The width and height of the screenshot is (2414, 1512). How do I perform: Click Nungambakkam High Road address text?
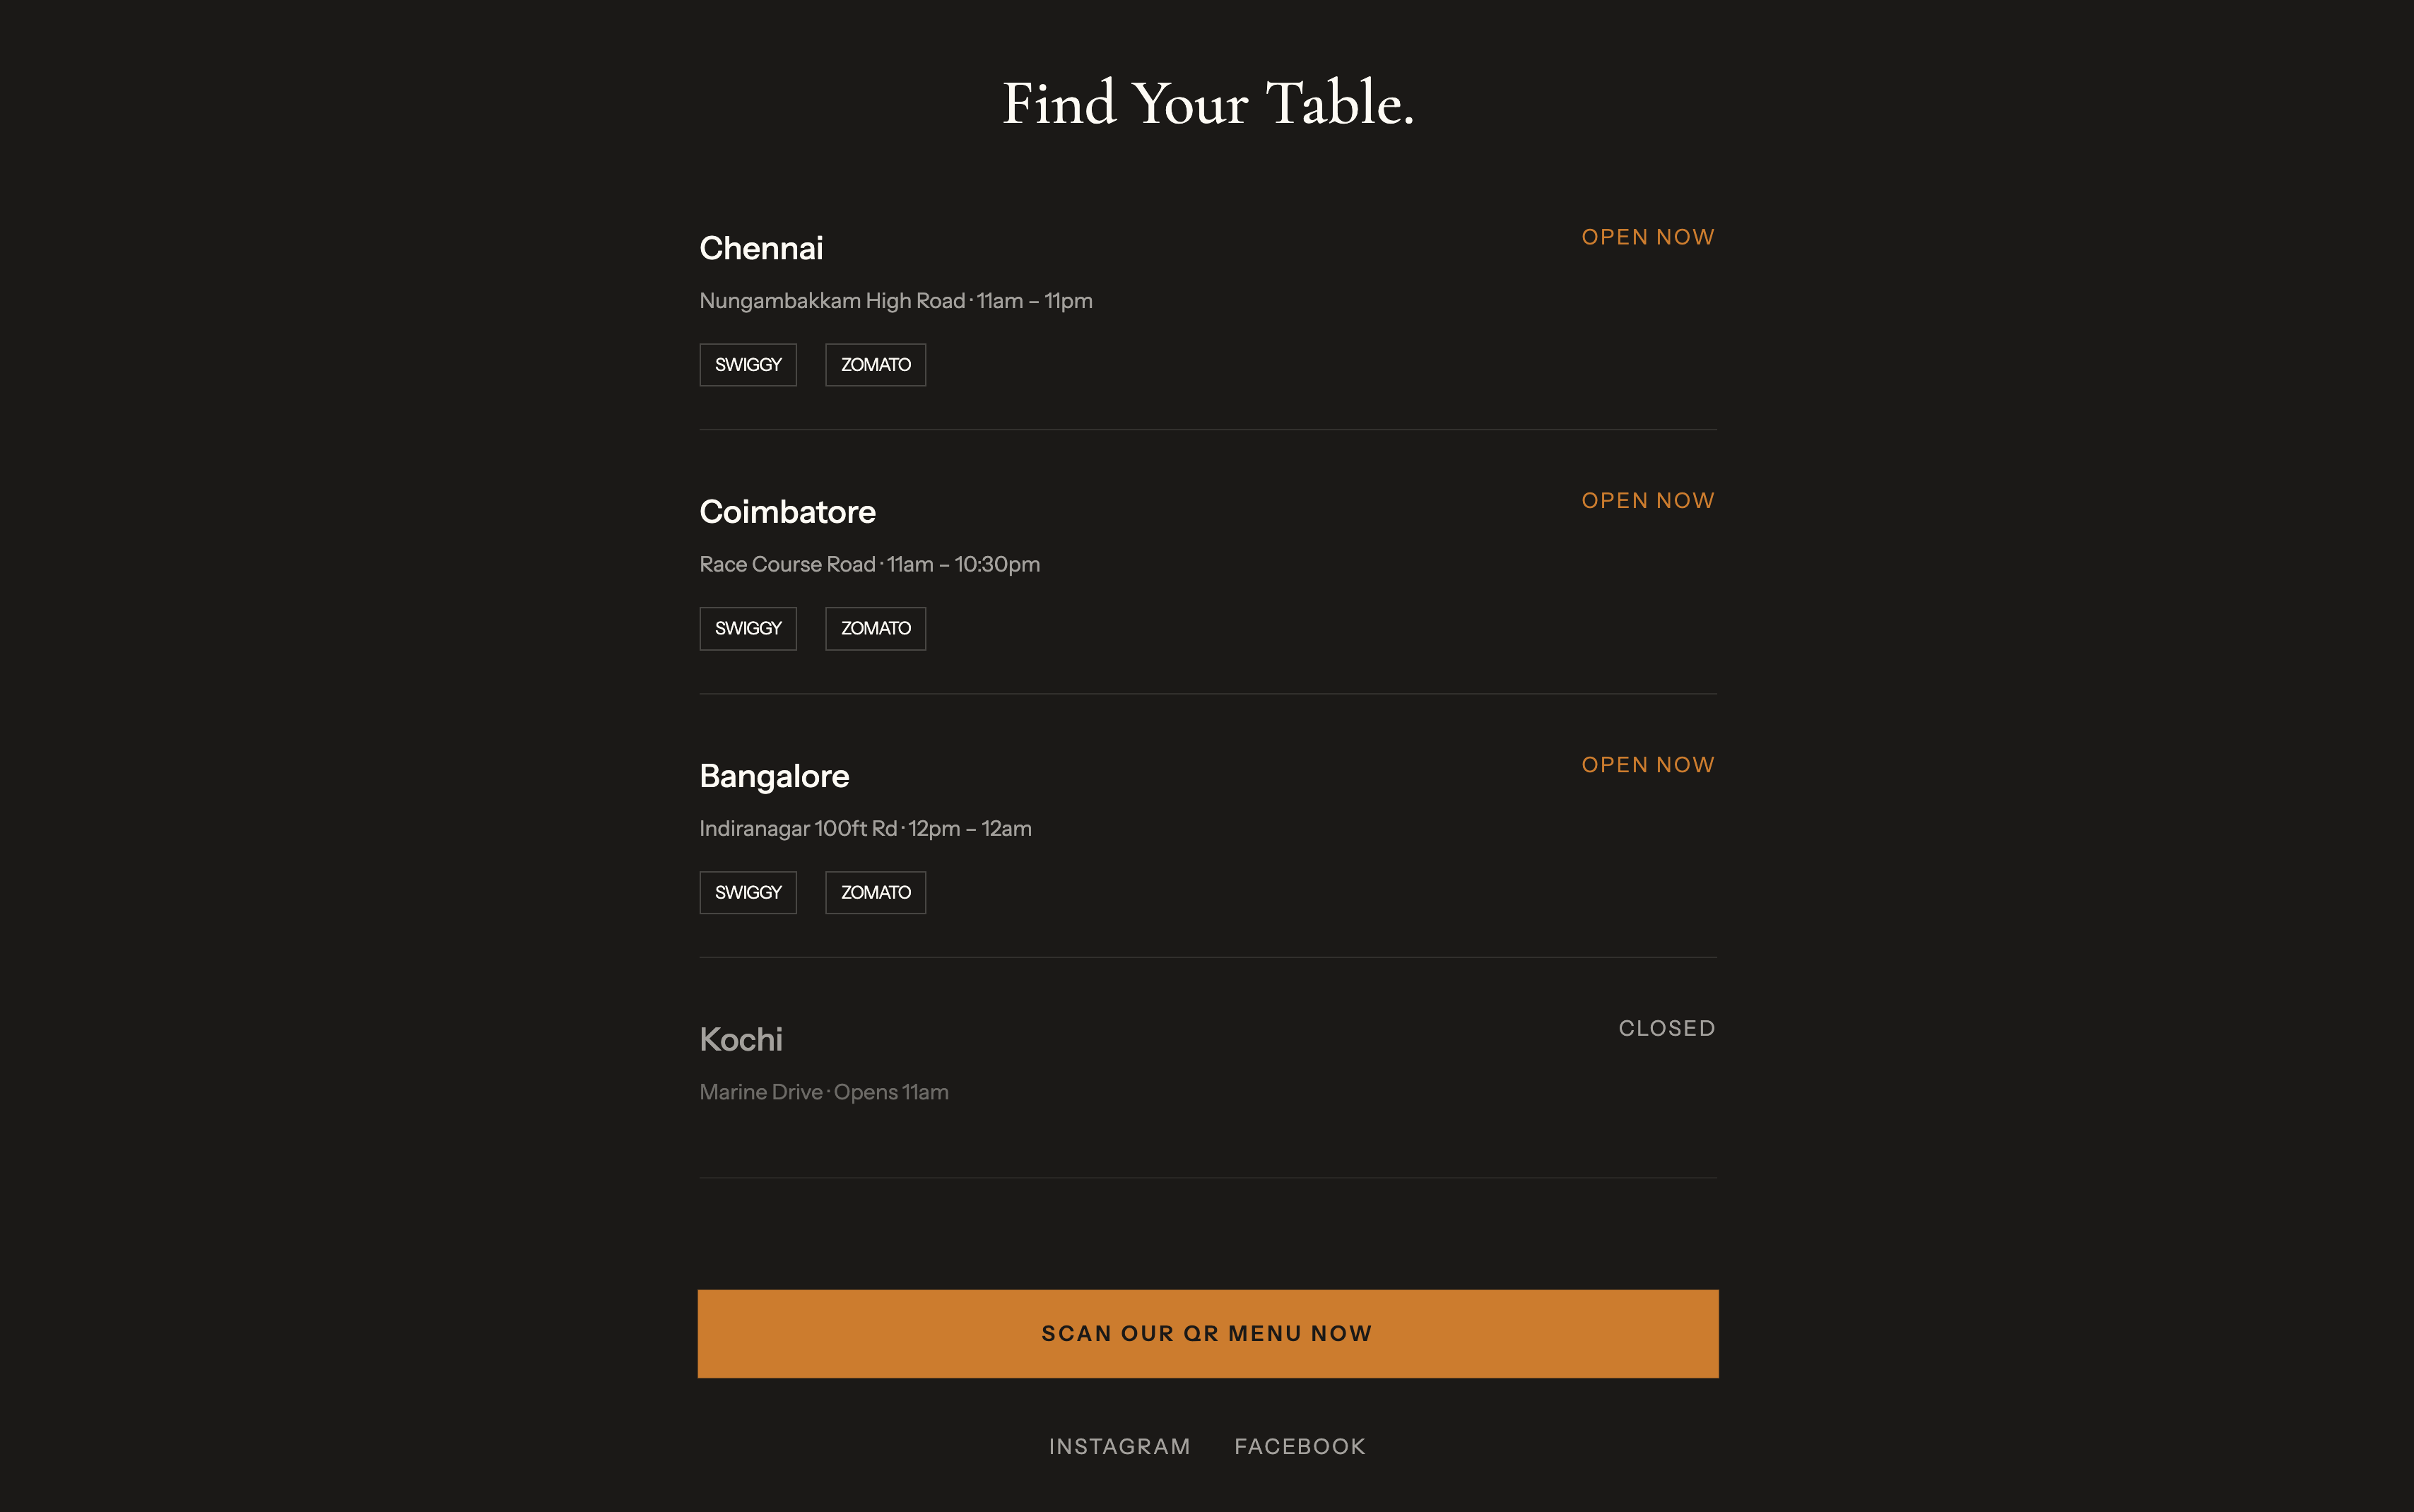pos(832,301)
